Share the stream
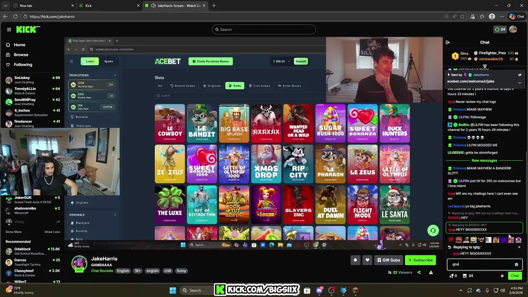Viewport: 528px width, 297px height. 419,272
